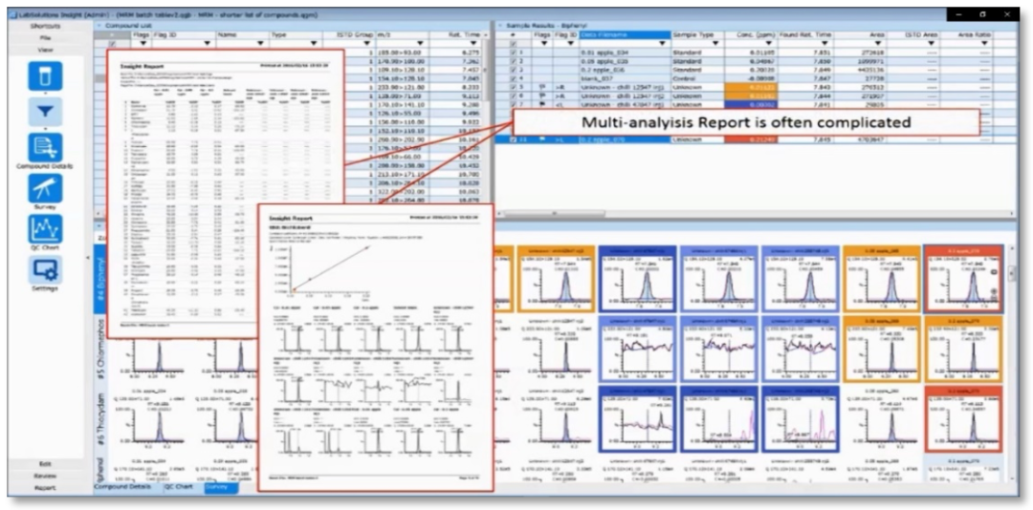Viewport: 1033px width, 510px height.
Task: Click the Report button in left sidebar
Action: coord(45,487)
